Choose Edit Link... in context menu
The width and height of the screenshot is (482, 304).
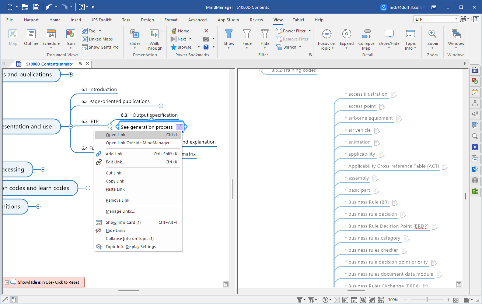point(138,162)
